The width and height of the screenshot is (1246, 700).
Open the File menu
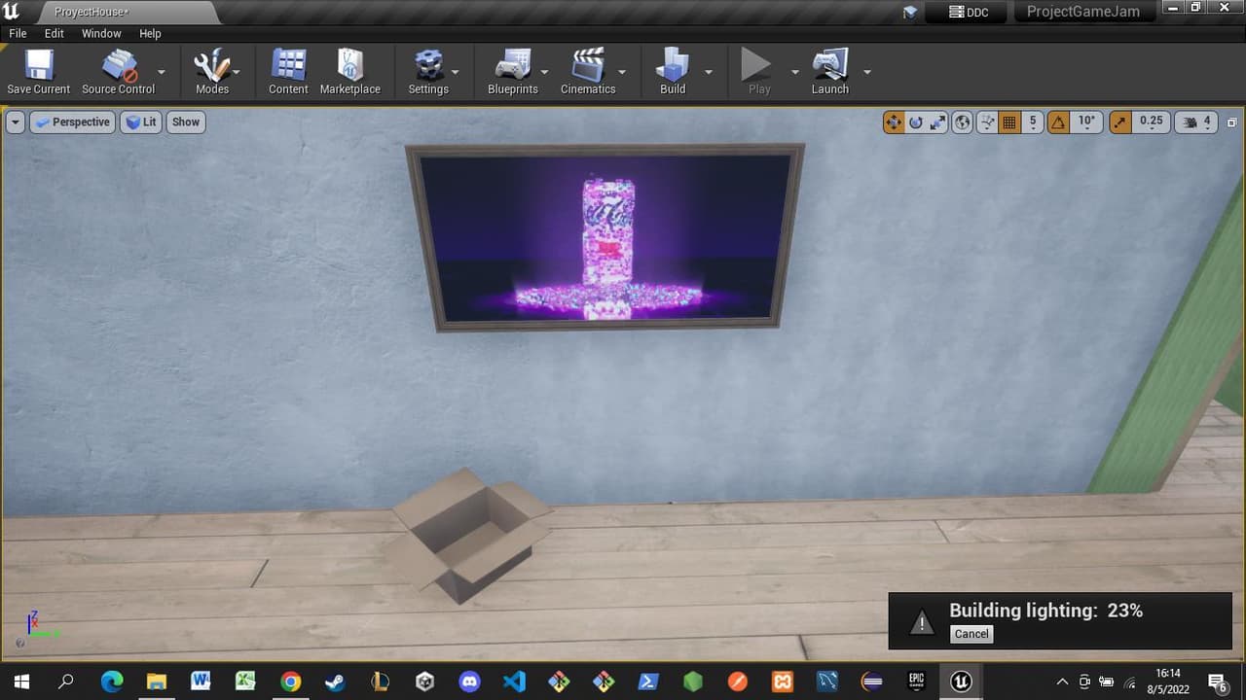(x=18, y=33)
